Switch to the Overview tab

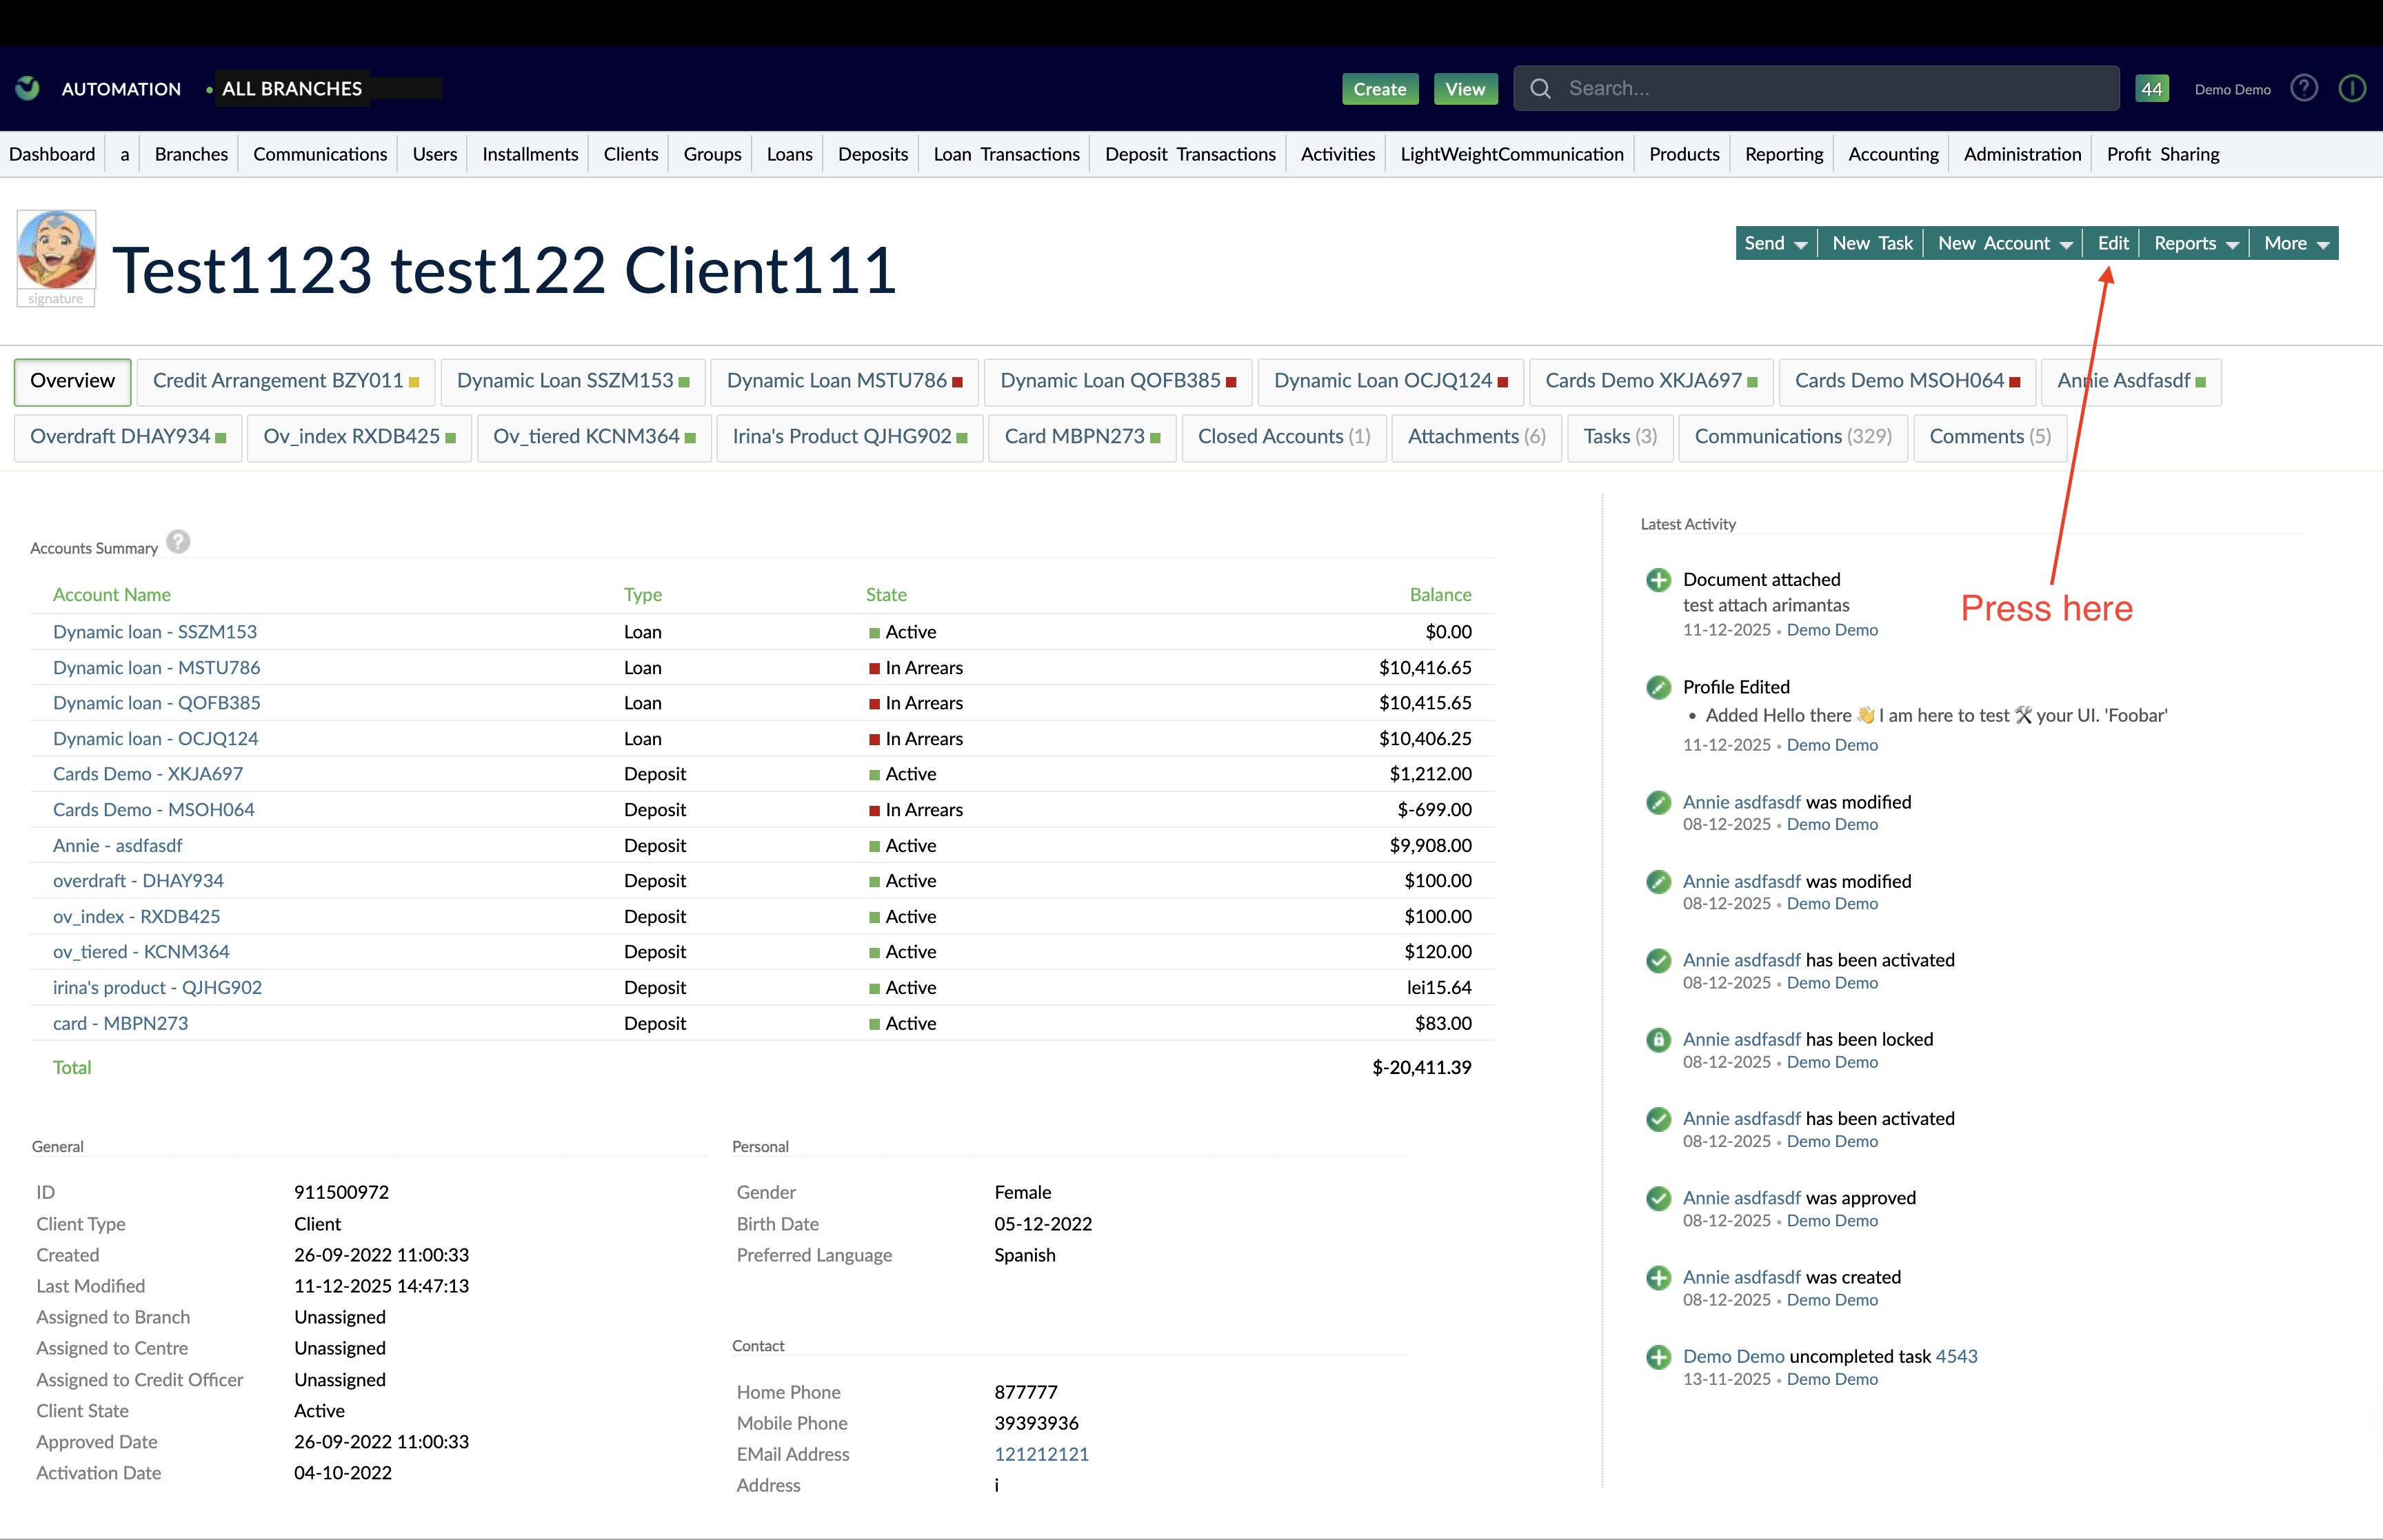(x=72, y=381)
